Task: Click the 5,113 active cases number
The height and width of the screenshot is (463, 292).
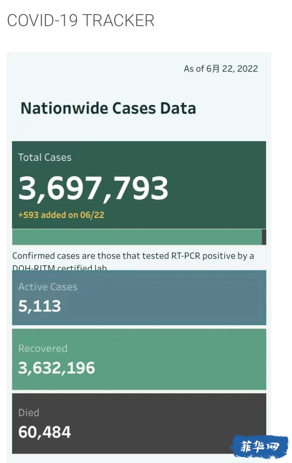Action: [39, 306]
